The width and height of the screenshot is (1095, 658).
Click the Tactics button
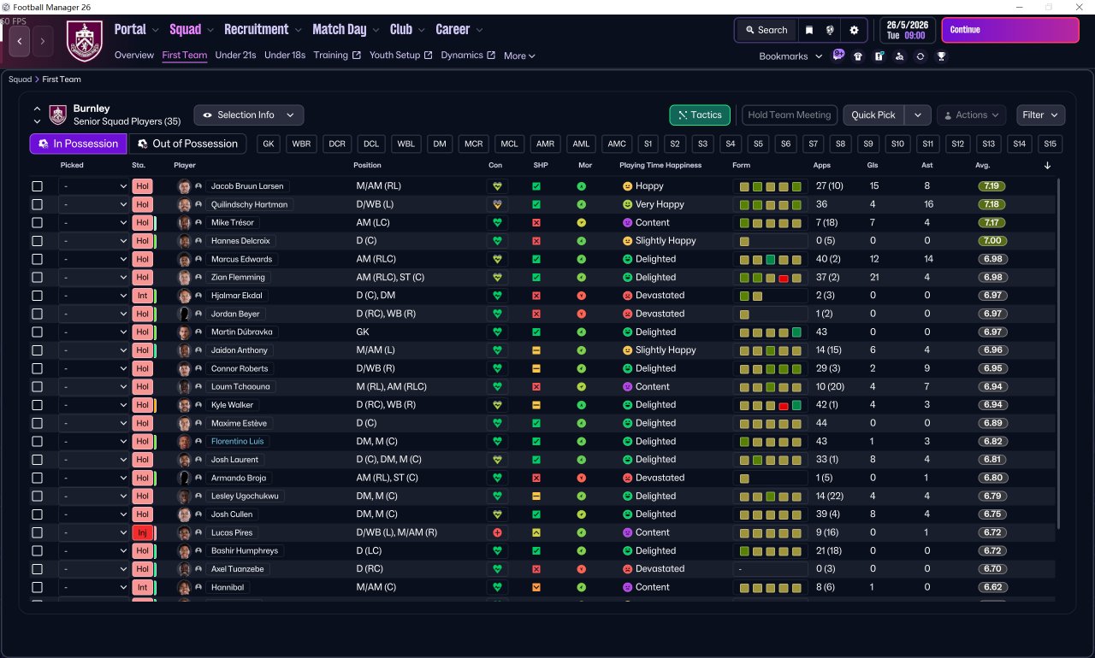[x=699, y=115]
